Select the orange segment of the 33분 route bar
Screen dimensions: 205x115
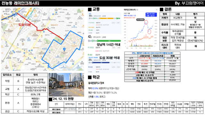tap(106, 18)
